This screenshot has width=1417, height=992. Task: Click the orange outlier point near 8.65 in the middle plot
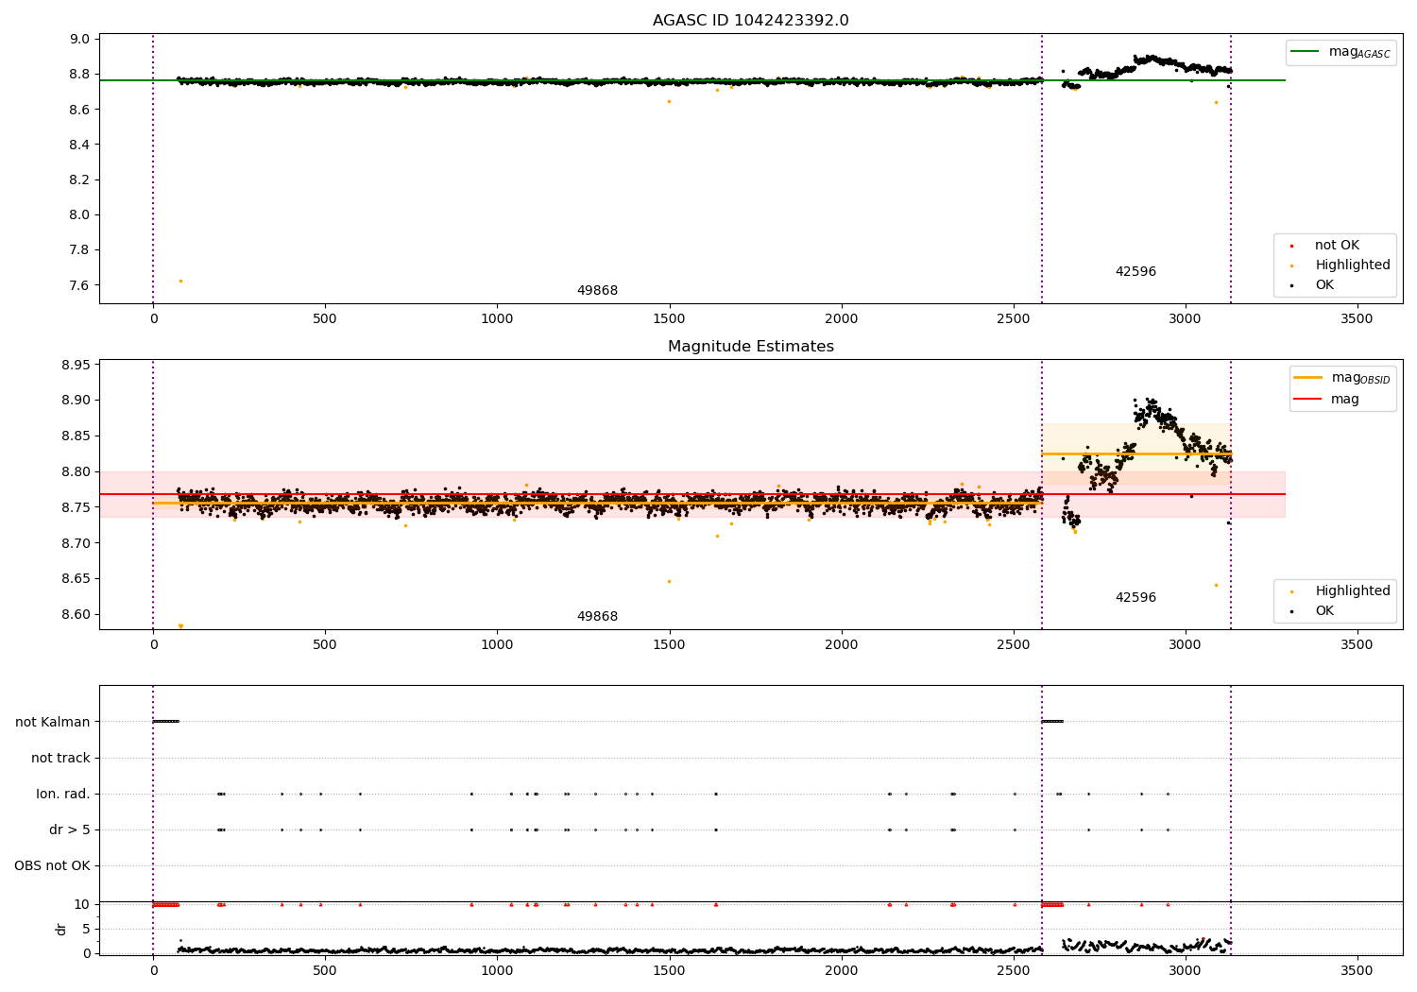point(669,582)
